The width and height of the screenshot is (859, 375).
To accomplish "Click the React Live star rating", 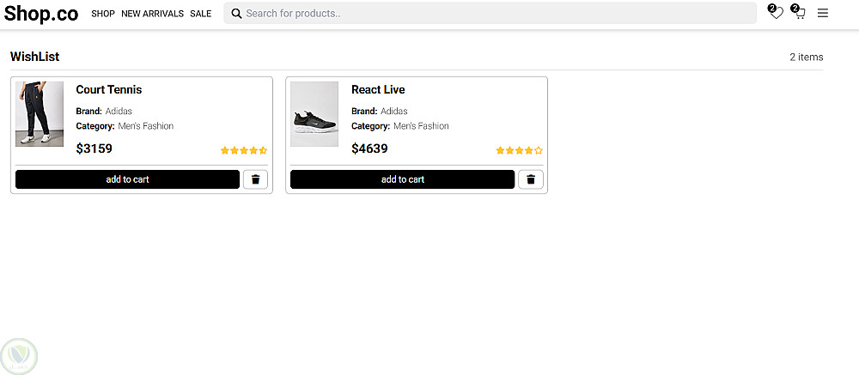I will (520, 150).
